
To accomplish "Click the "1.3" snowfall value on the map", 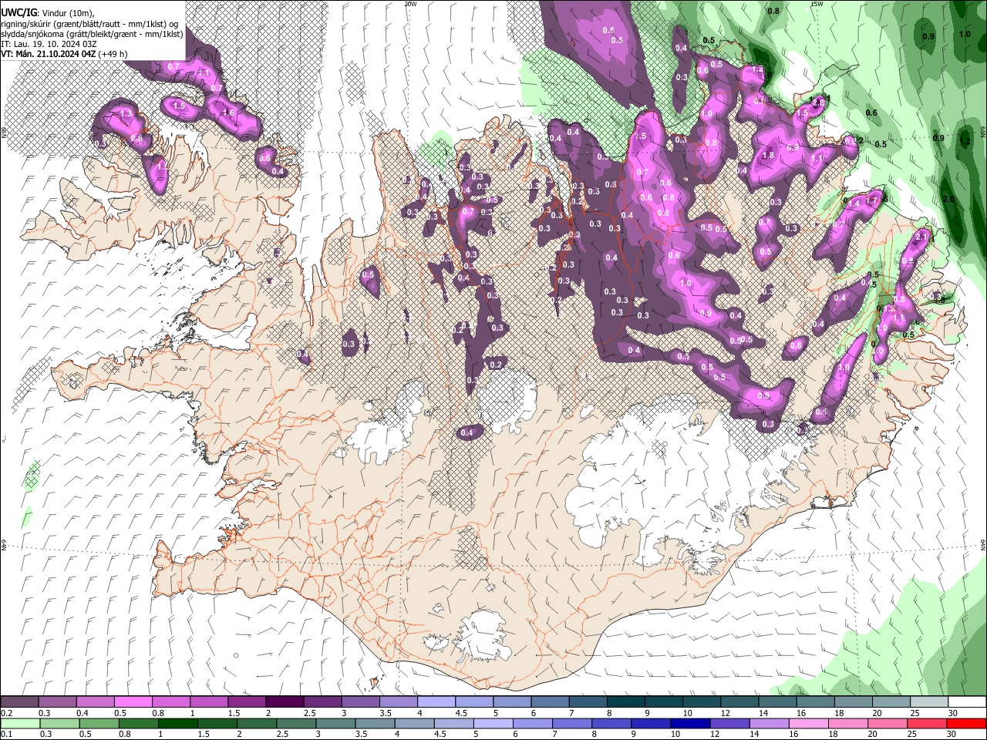I will [x=126, y=113].
